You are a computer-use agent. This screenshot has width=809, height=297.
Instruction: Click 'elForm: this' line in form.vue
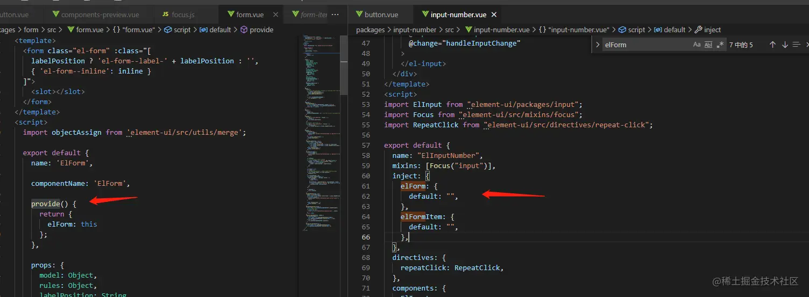pos(72,224)
